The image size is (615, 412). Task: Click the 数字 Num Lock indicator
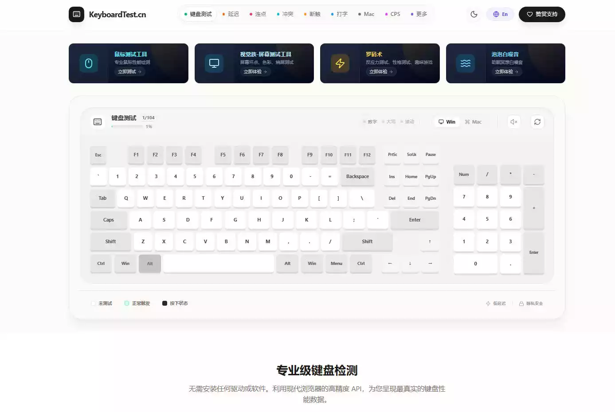[x=370, y=122]
